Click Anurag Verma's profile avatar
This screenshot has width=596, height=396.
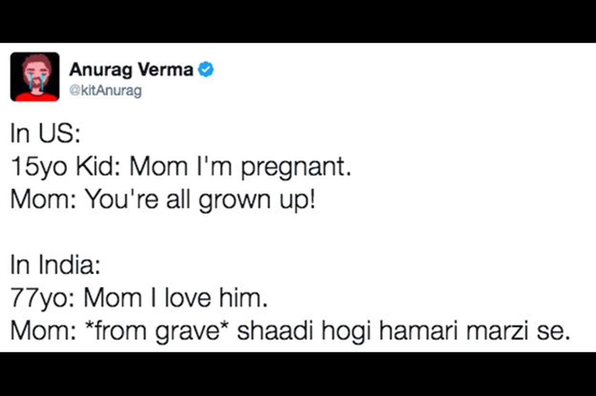[x=35, y=77]
